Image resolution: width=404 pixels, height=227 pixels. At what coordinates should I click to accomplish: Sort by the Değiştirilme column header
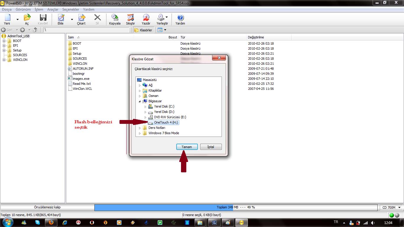(x=269, y=37)
